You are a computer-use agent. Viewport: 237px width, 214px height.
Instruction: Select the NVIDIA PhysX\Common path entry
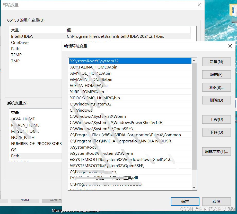tap(130, 135)
